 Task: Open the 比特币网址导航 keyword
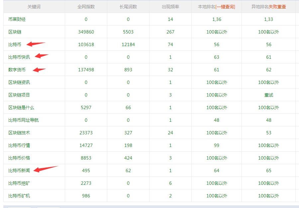(x=23, y=120)
